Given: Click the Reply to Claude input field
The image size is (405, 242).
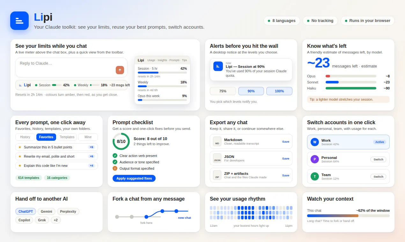Looking at the screenshot, I should (71, 68).
